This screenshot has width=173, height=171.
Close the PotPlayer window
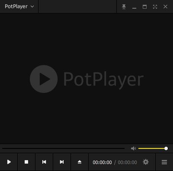click(165, 7)
